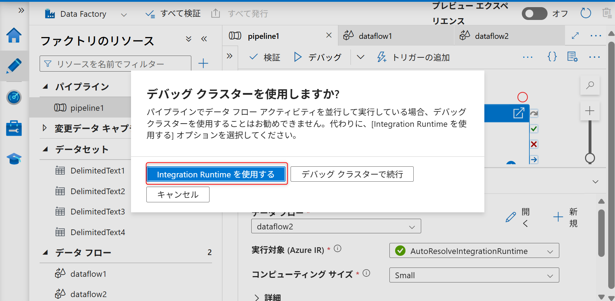
Task: Select the Author pencil icon
Action: [x=14, y=66]
